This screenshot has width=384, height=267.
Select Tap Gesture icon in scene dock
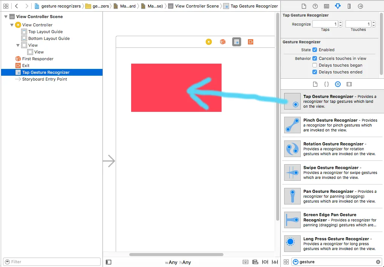(x=237, y=42)
